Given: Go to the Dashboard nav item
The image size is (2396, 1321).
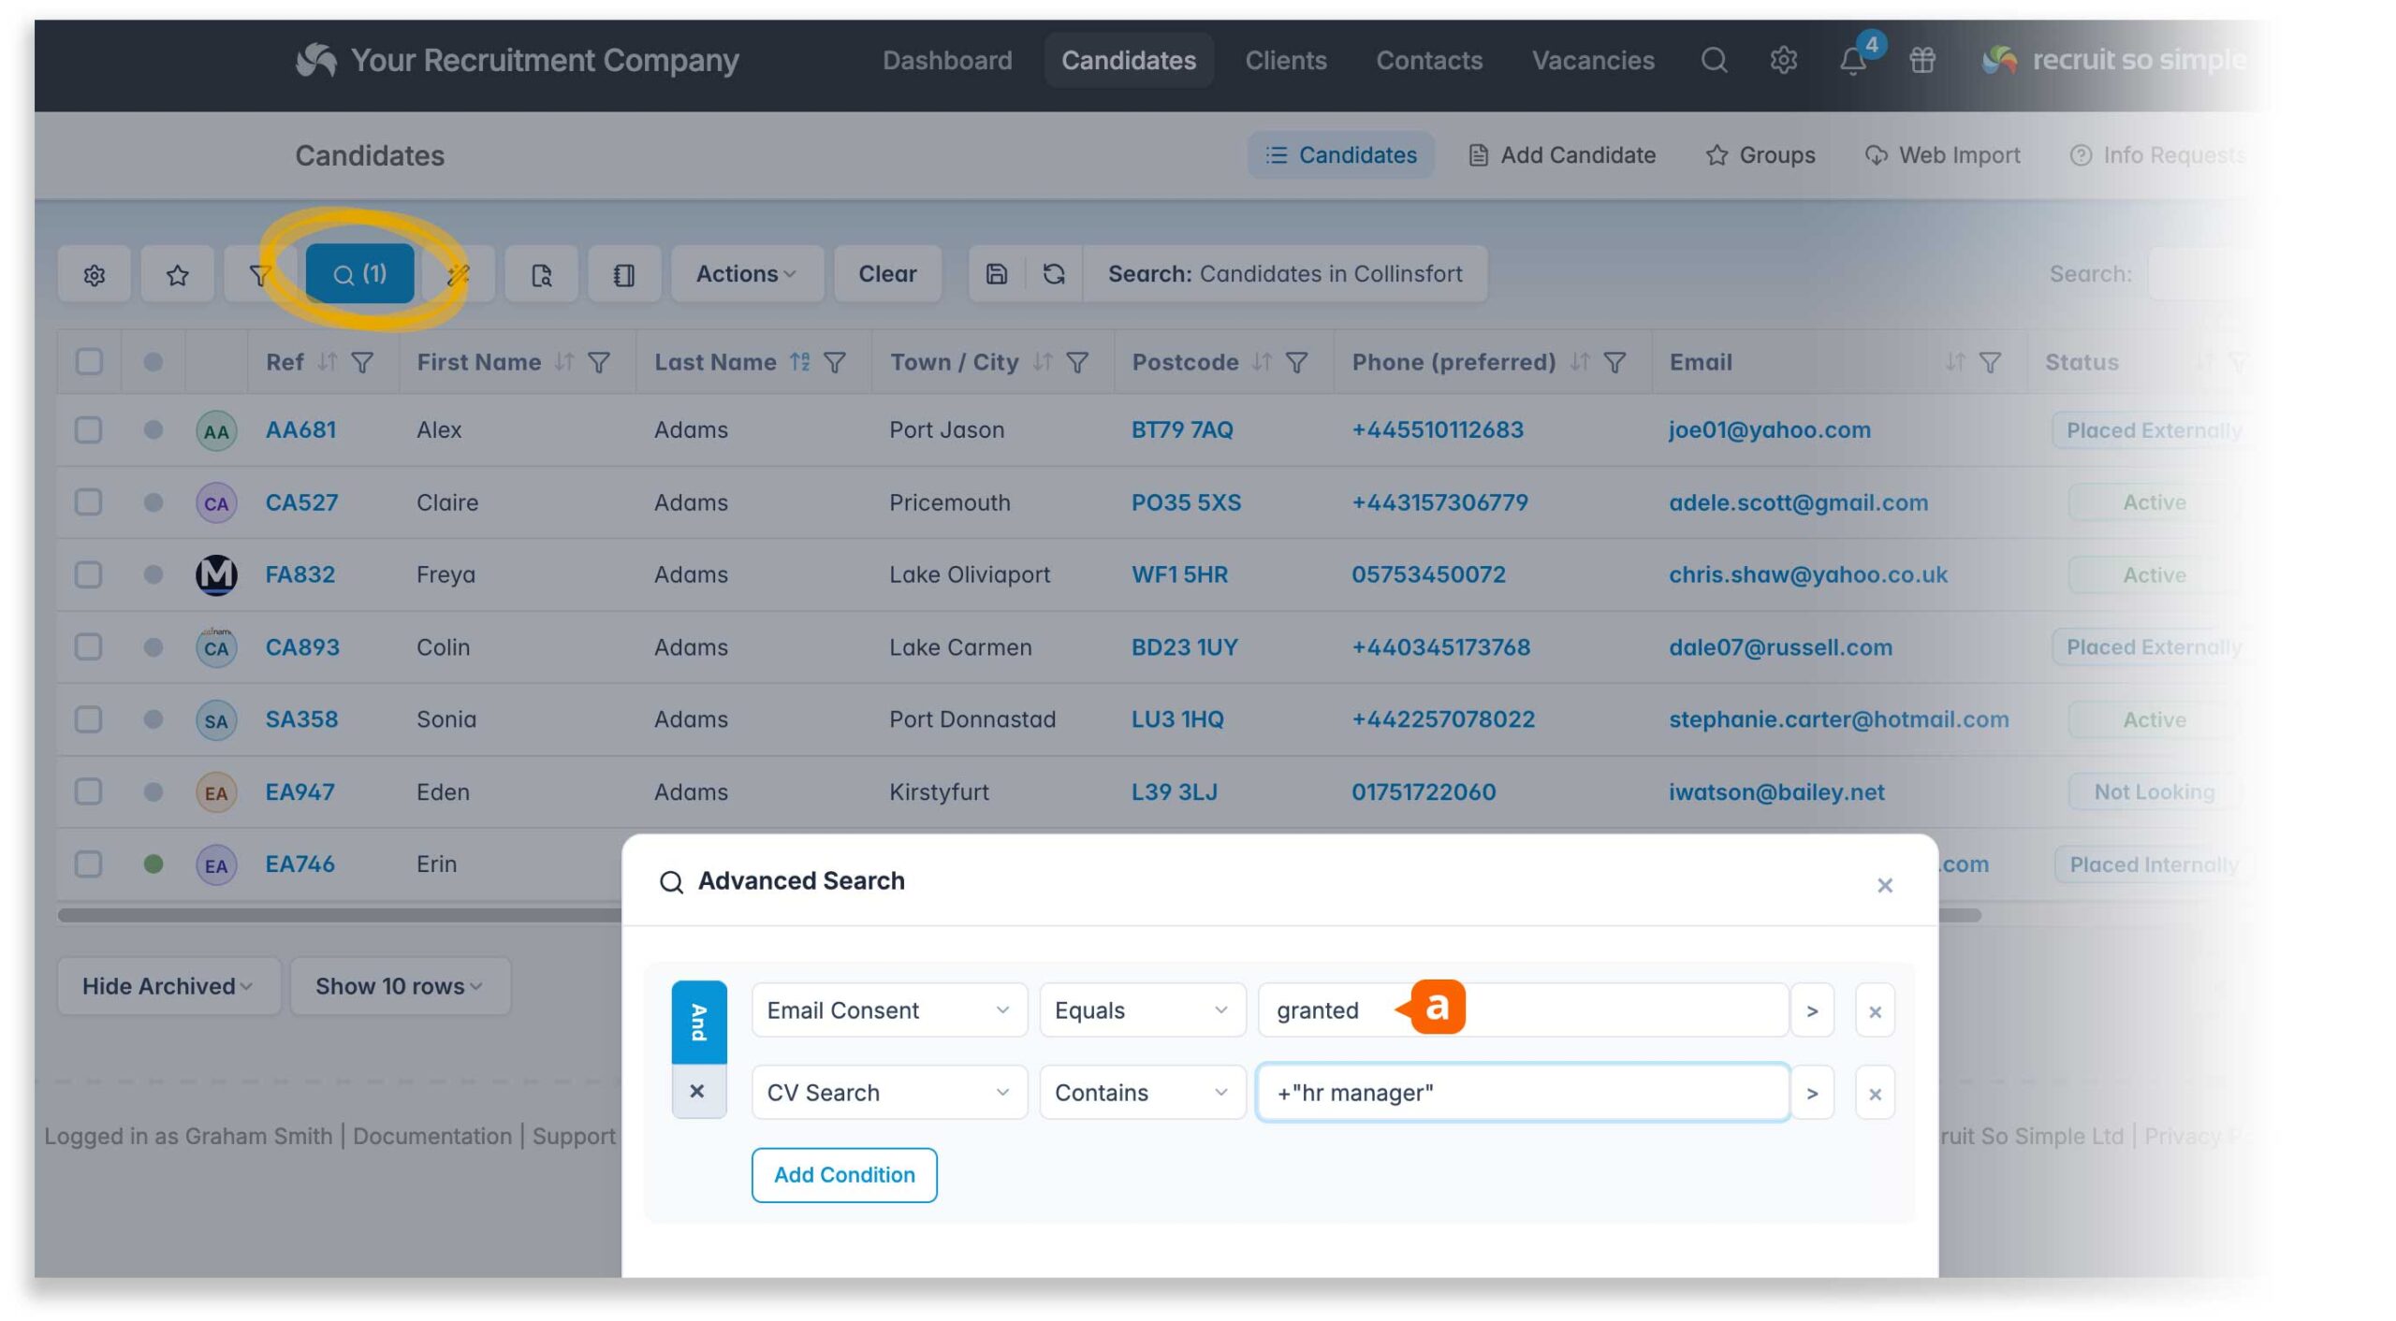Looking at the screenshot, I should coord(947,61).
